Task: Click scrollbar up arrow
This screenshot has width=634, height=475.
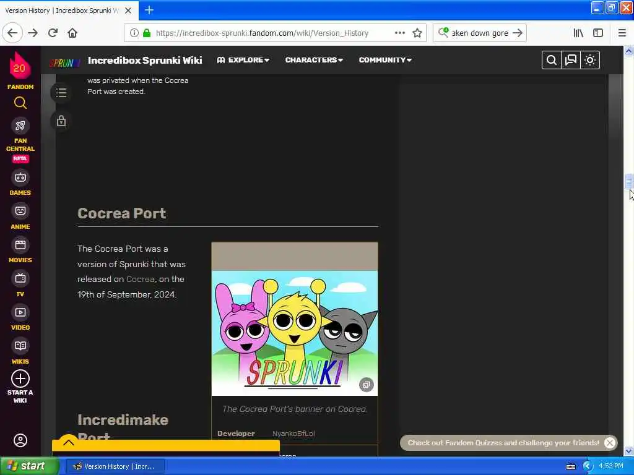Action: [x=628, y=51]
